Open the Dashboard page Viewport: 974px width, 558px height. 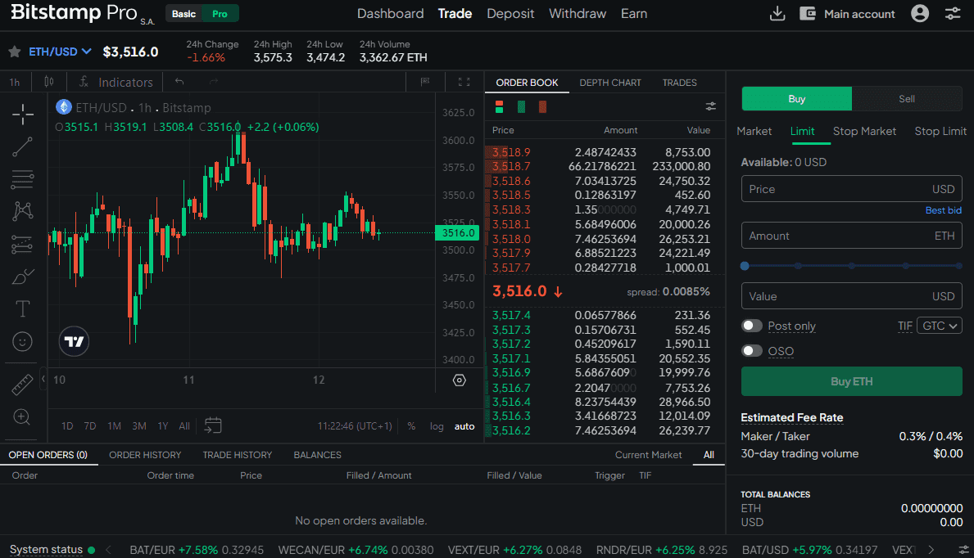tap(390, 14)
